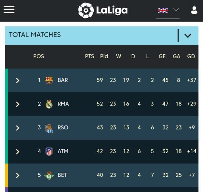The width and height of the screenshot is (203, 192).
Task: Click the Atlético Madrid club crest
Action: (x=49, y=152)
